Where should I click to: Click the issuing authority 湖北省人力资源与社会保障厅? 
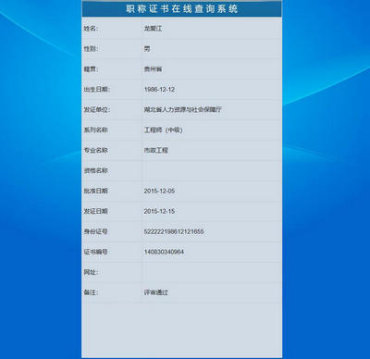point(183,109)
